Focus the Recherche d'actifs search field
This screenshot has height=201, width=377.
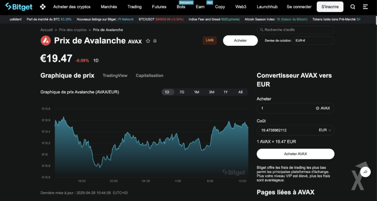(295, 30)
